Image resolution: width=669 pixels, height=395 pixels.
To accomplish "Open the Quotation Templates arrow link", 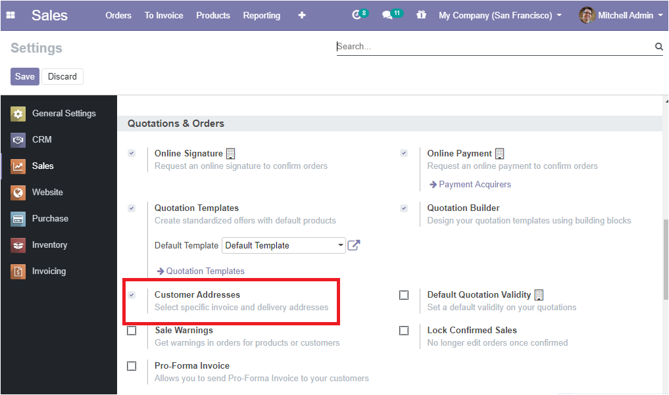I will click(201, 271).
